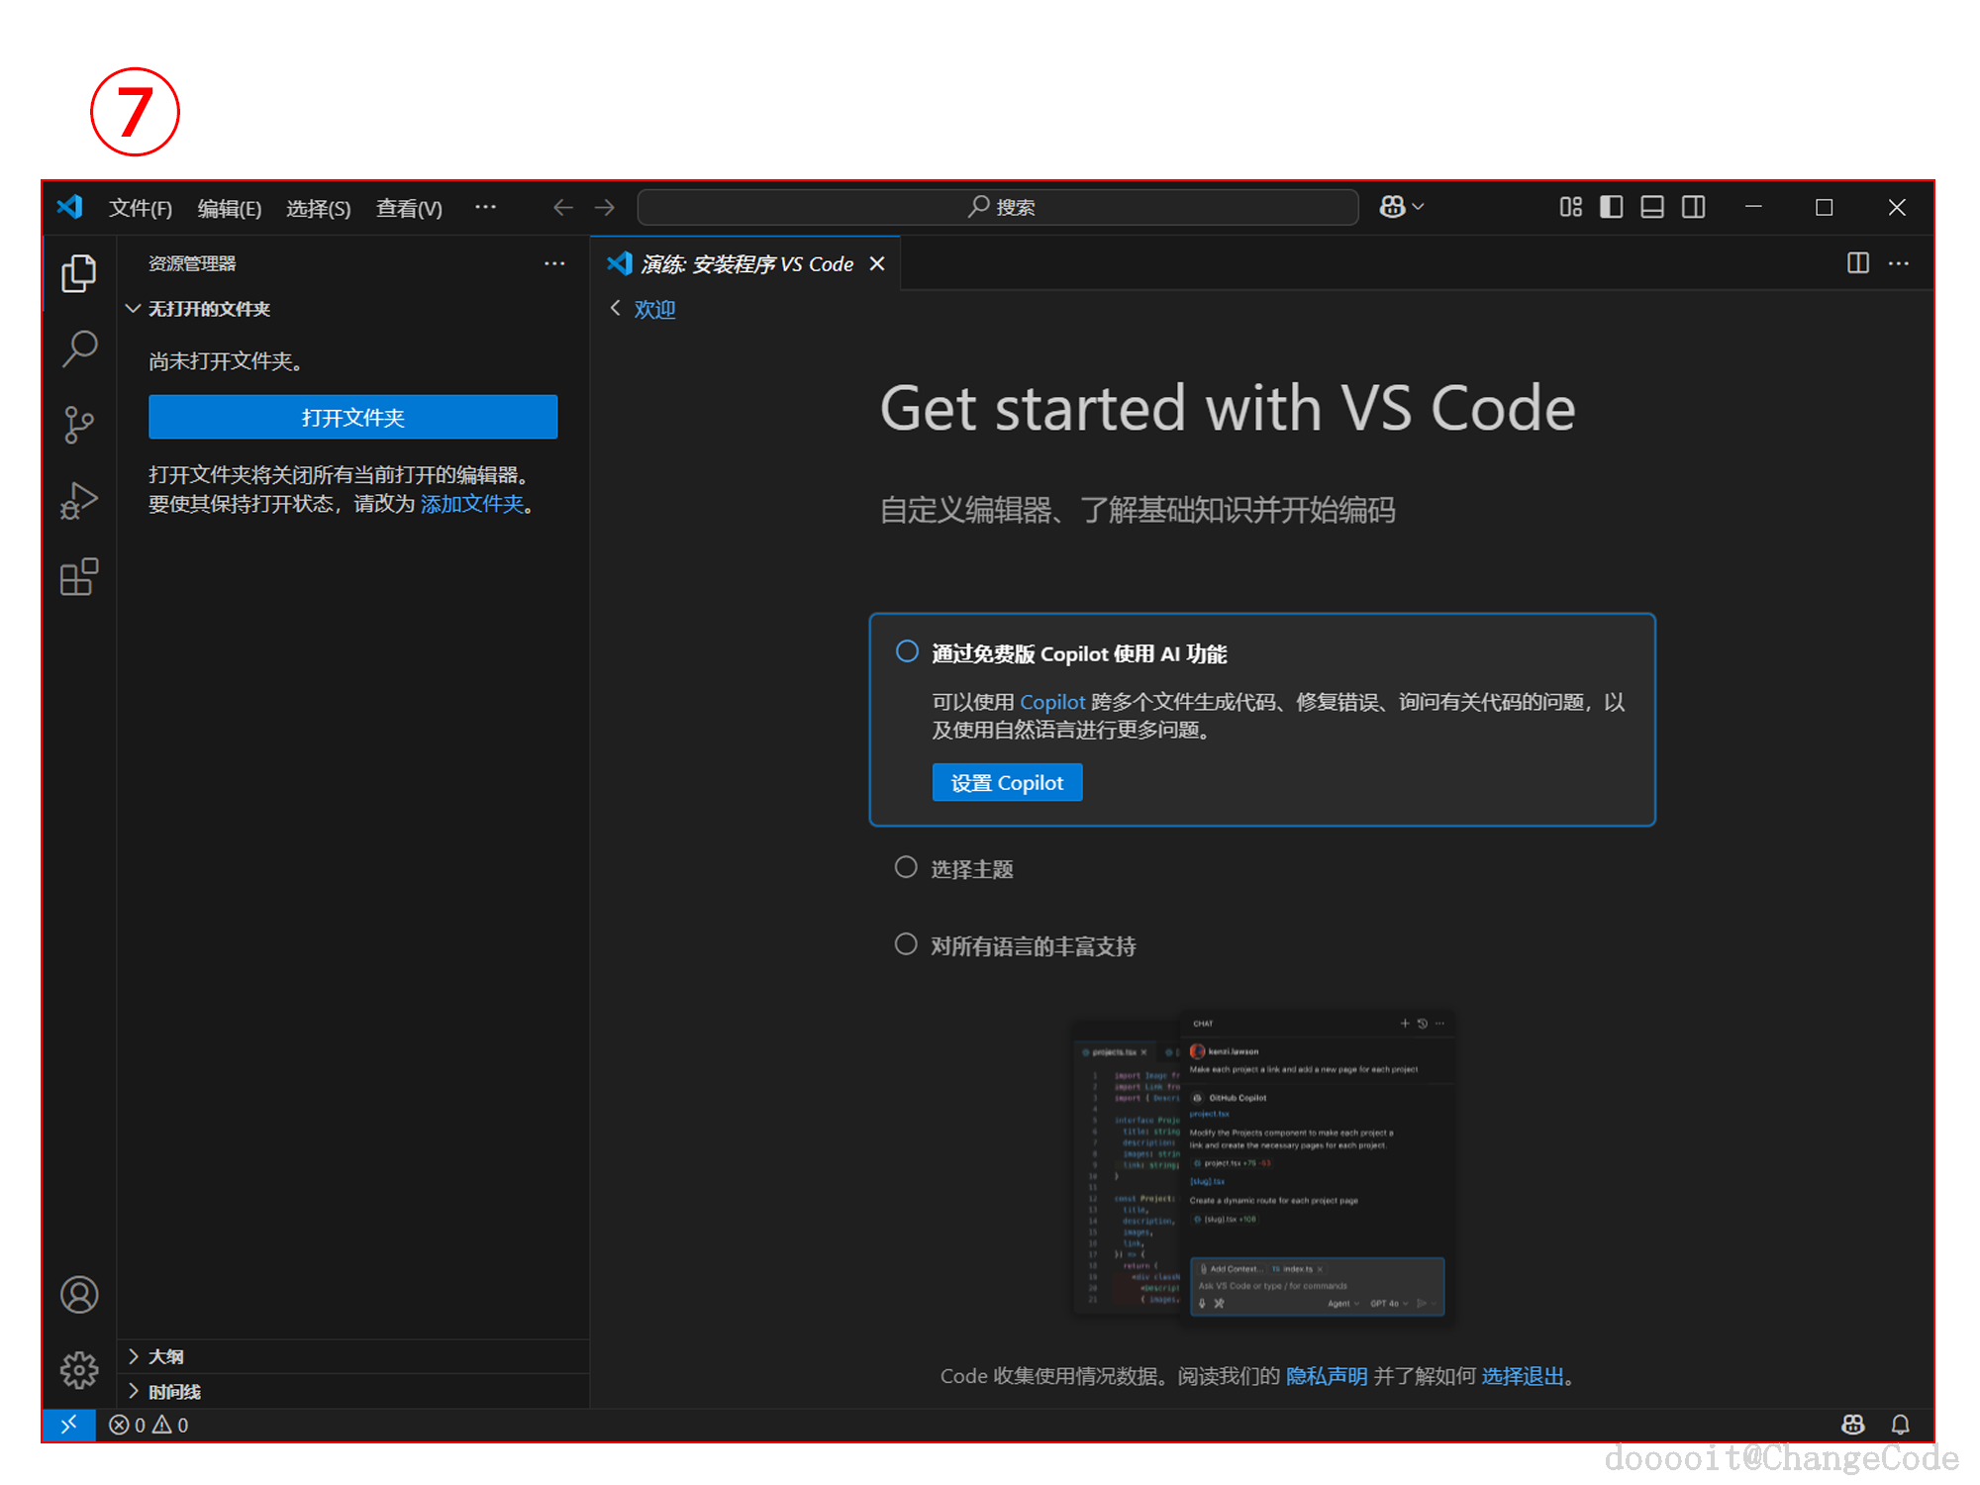Click the notifications bell in status bar

pos(1900,1425)
